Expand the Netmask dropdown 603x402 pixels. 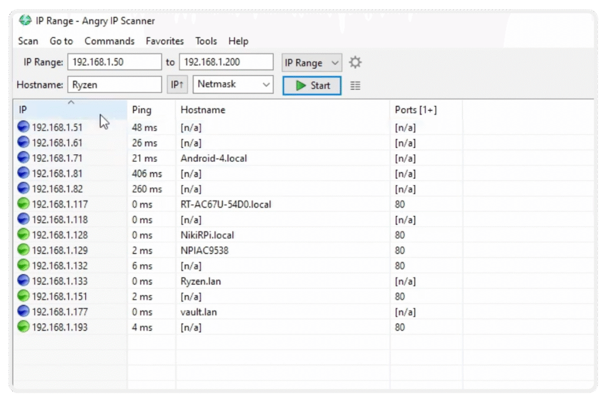(x=233, y=85)
